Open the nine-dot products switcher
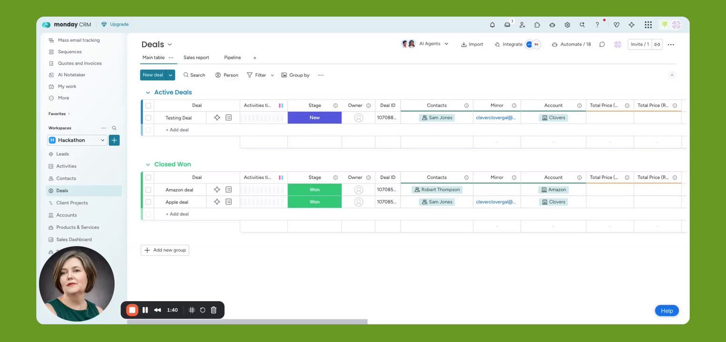 (x=648, y=25)
